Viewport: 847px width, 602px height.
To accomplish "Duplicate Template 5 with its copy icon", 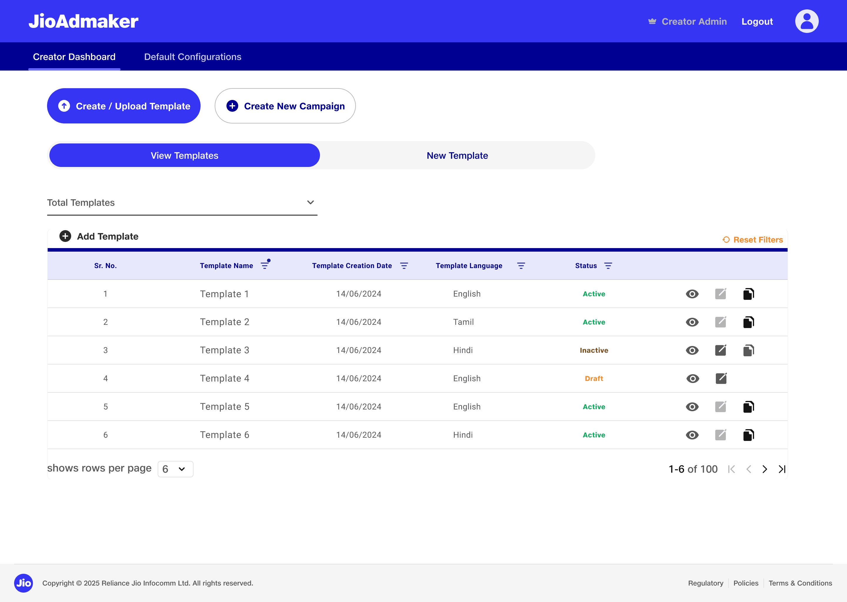I will (748, 407).
